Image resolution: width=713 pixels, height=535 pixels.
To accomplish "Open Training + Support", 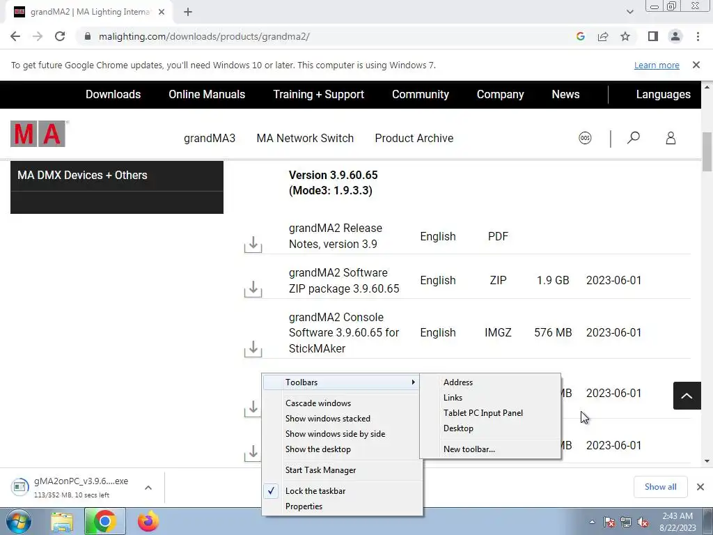I will pyautogui.click(x=318, y=94).
